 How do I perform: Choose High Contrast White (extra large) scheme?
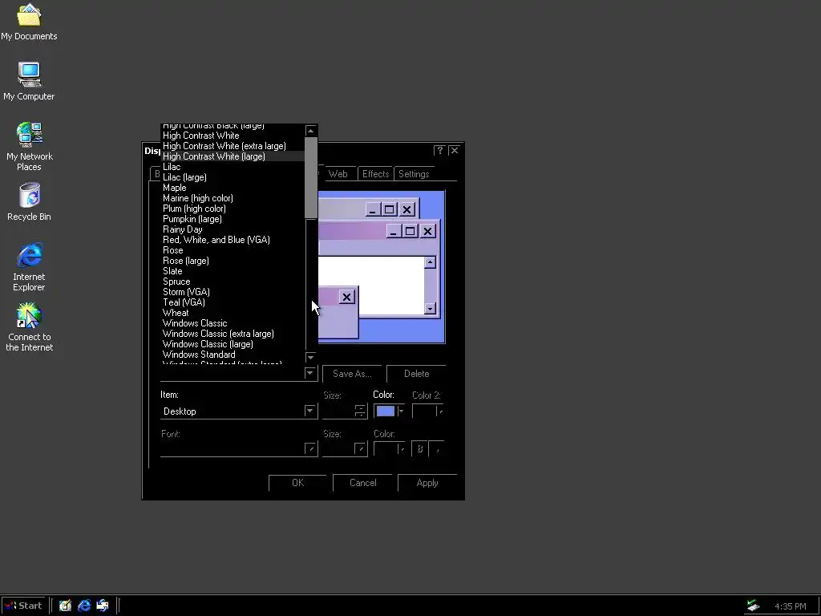tap(233, 146)
